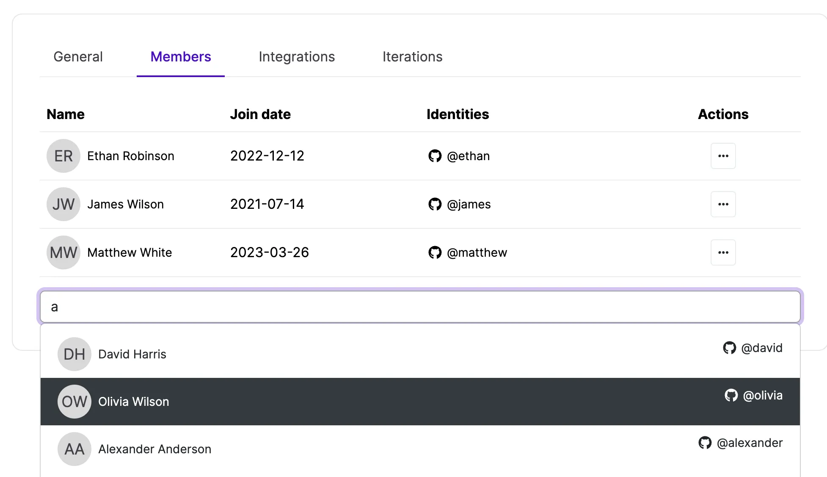Click the Actions column header
This screenshot has width=827, height=477.
coord(723,114)
